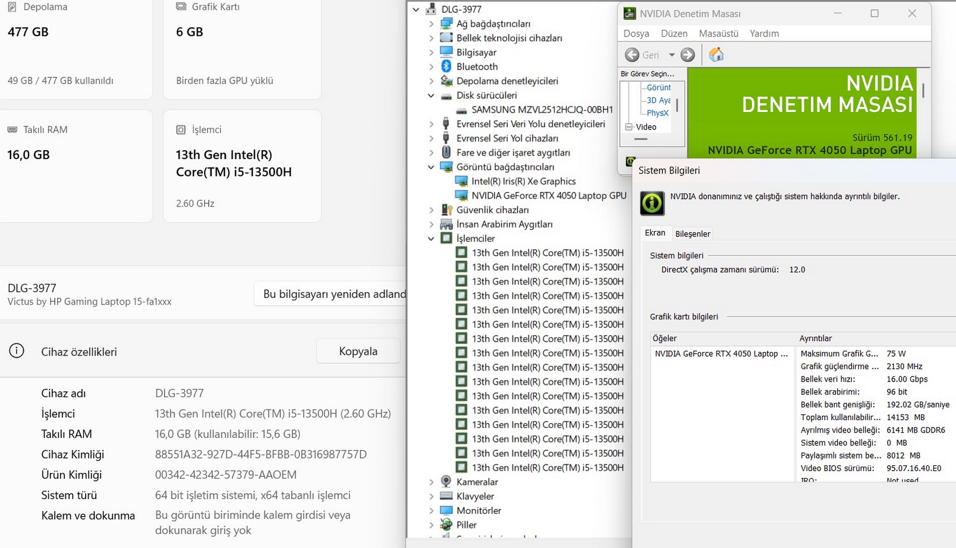The width and height of the screenshot is (956, 548).
Task: Click the Kameralar webcam icon
Action: point(446,481)
